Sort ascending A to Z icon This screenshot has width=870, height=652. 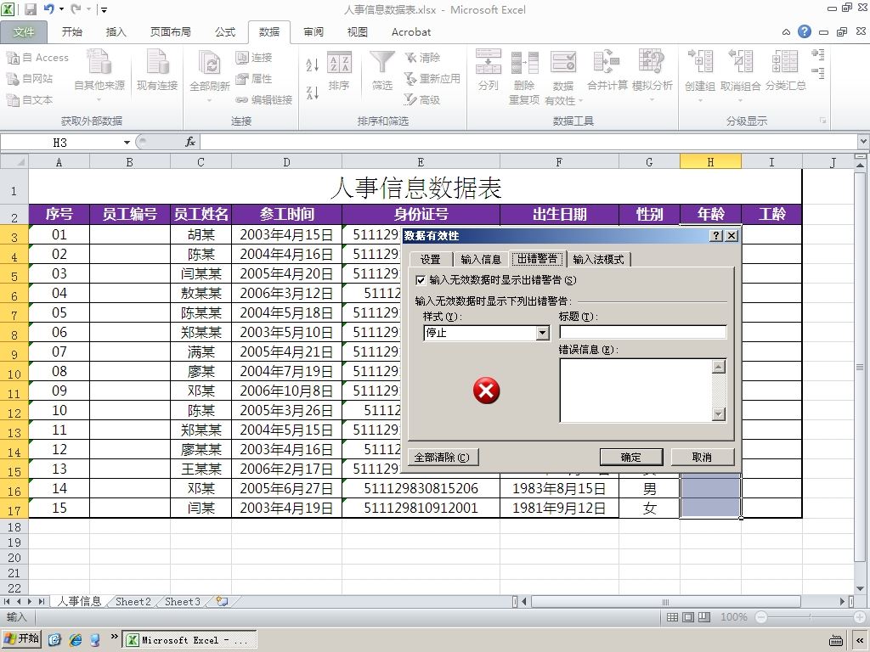pos(313,65)
